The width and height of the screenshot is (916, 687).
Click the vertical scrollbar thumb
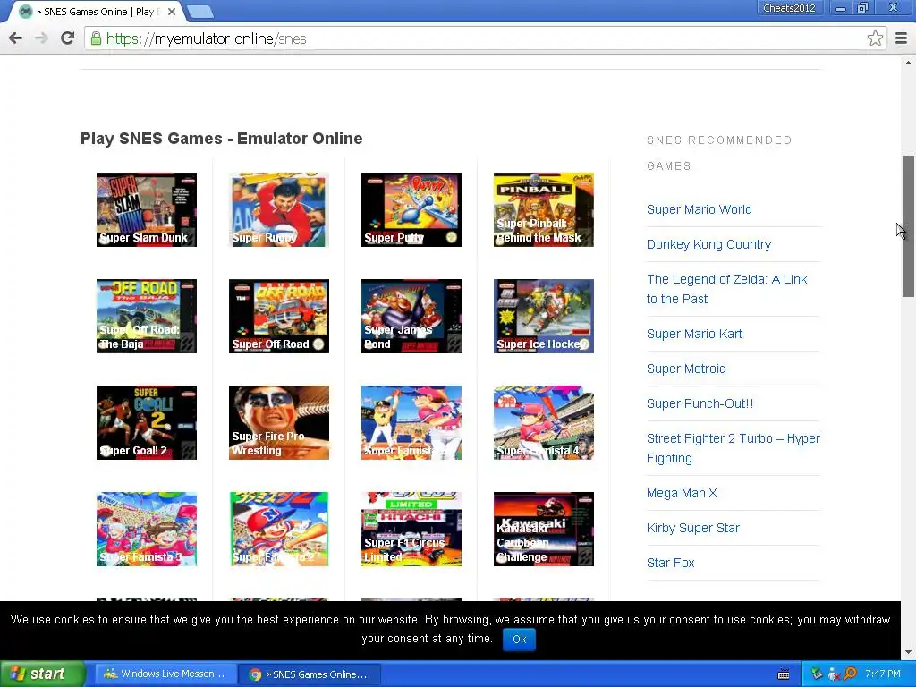908,226
